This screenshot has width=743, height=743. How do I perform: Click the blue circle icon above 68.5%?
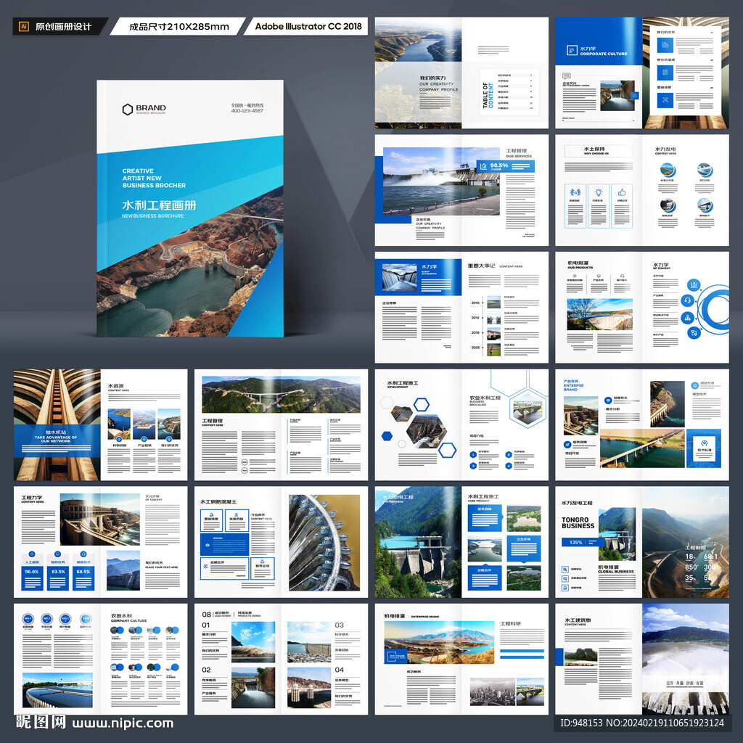[x=83, y=554]
